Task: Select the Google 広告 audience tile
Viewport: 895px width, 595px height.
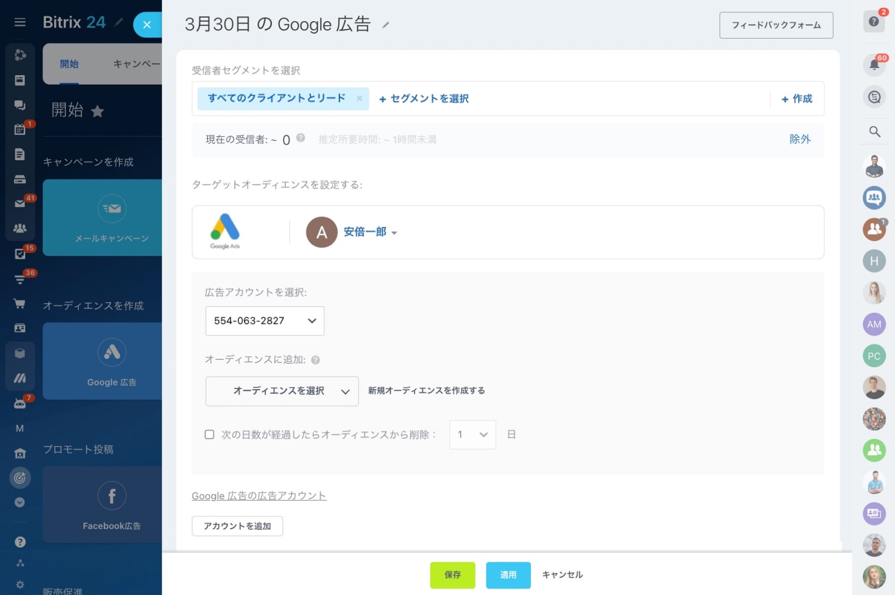Action: point(102,361)
